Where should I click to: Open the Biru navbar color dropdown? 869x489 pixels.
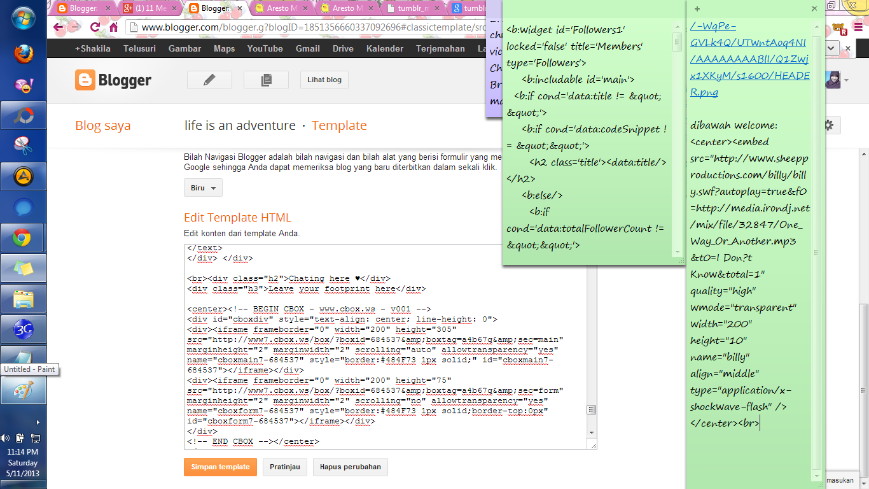pyautogui.click(x=203, y=188)
